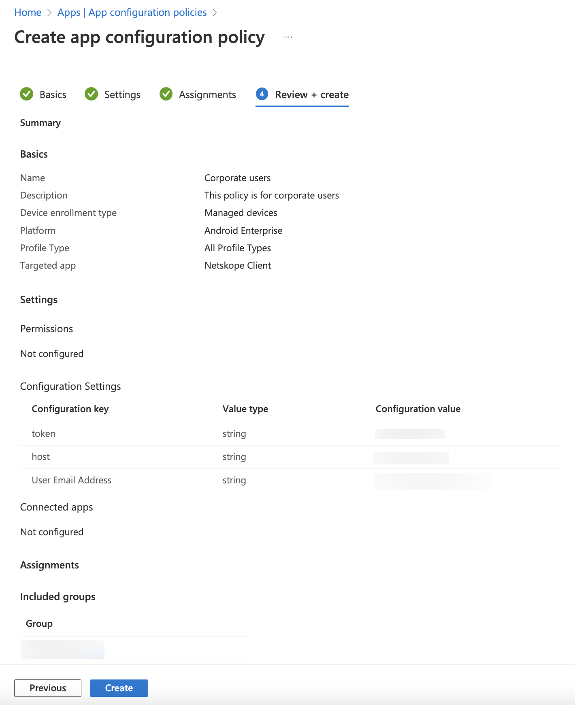Click the host configuration value field
Viewport: 575px width, 705px height.
(411, 458)
